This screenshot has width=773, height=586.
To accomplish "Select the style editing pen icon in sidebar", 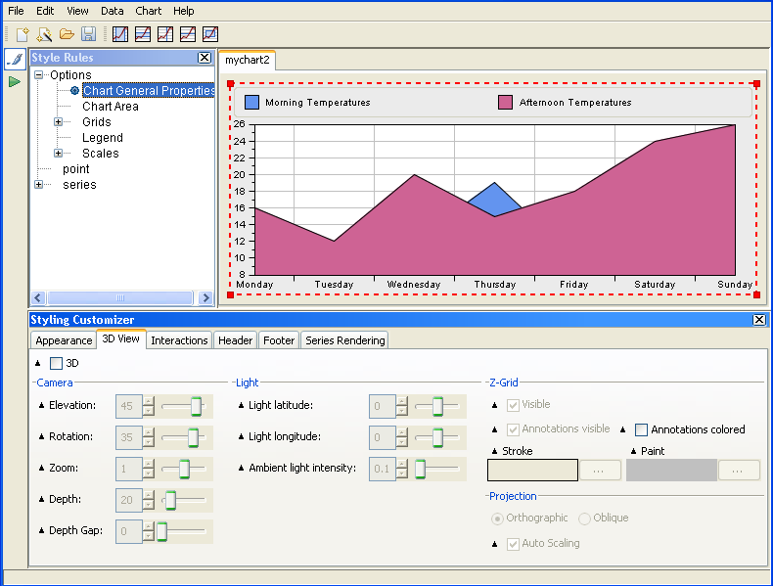I will click(15, 60).
